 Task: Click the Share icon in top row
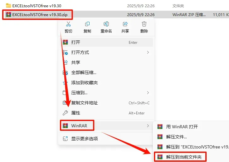(x=125, y=24)
